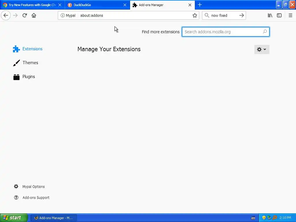Click the orange magnifier tray icon
296x222 pixels.
click(x=275, y=218)
